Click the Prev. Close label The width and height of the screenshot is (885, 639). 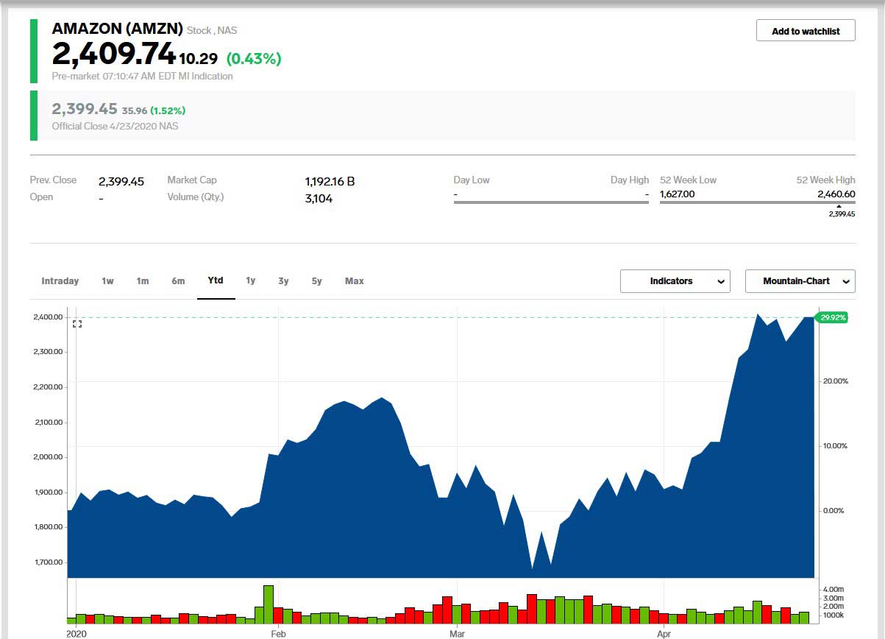(53, 180)
